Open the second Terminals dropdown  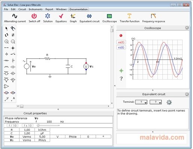pos(156,102)
